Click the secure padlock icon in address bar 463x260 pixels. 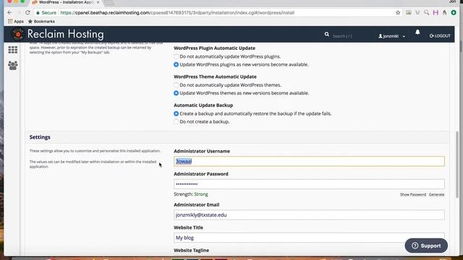(x=38, y=13)
